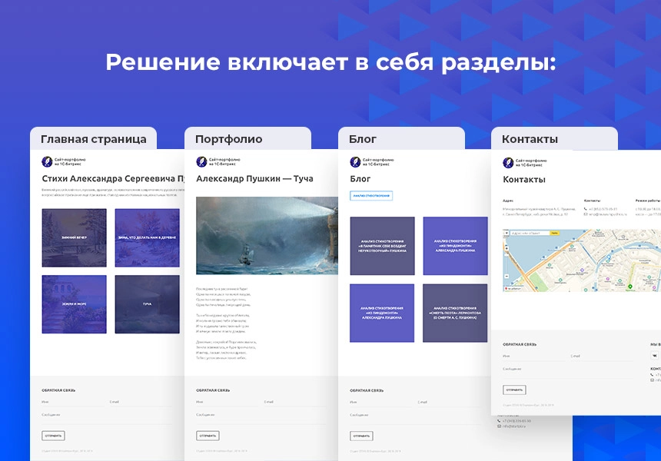661x461 pixels.
Task: Open the Зима, что делать нам в деревне thumbnail
Action: pos(147,237)
